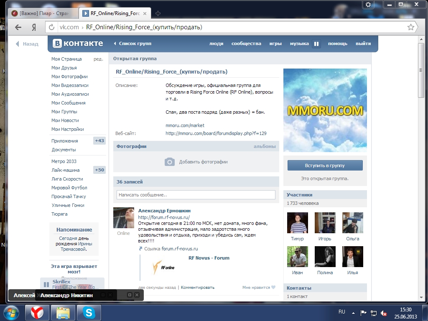Click Александр Ермошкин's post avatar
The height and width of the screenshot is (321, 428).
click(x=124, y=217)
